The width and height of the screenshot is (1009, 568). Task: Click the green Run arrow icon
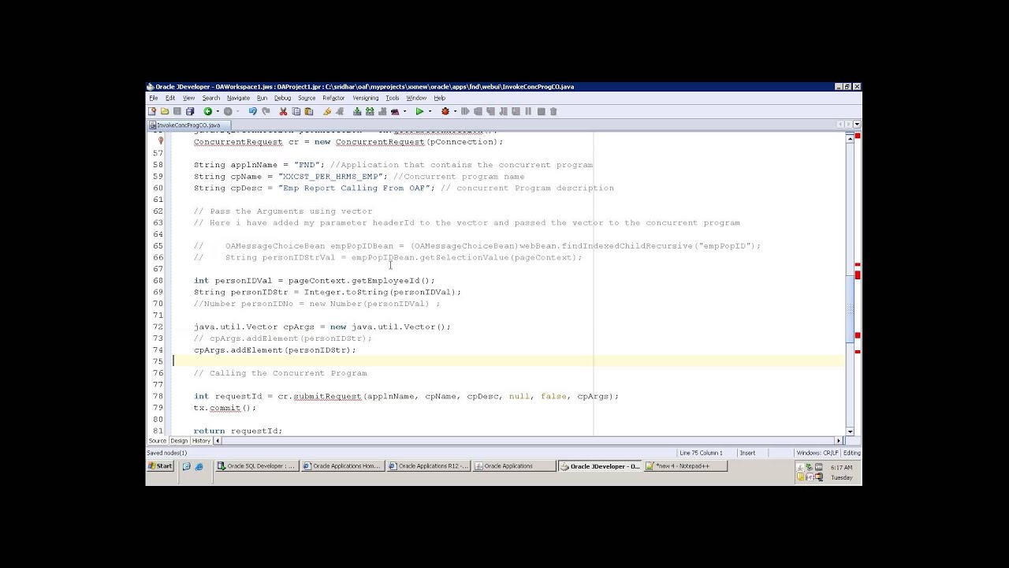[419, 111]
